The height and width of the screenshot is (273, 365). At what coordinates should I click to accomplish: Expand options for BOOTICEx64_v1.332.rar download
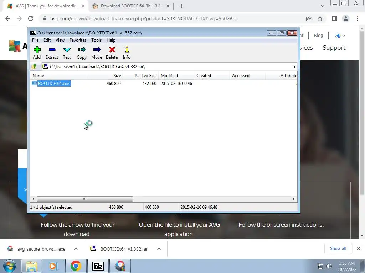click(159, 249)
